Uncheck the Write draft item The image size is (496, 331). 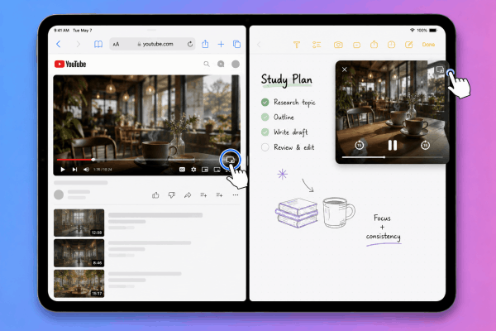[265, 132]
